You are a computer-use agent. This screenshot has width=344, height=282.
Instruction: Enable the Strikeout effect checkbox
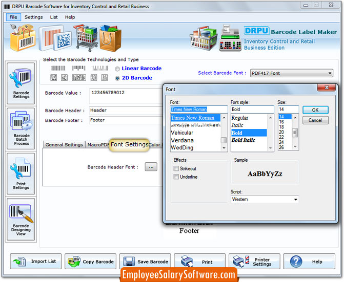point(176,168)
